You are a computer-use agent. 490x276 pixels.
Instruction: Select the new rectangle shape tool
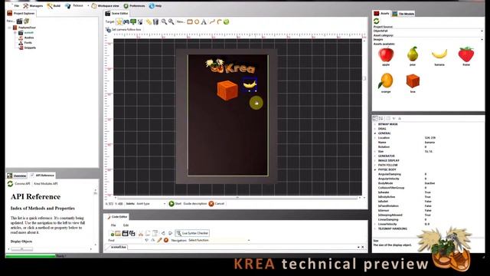pos(190,21)
